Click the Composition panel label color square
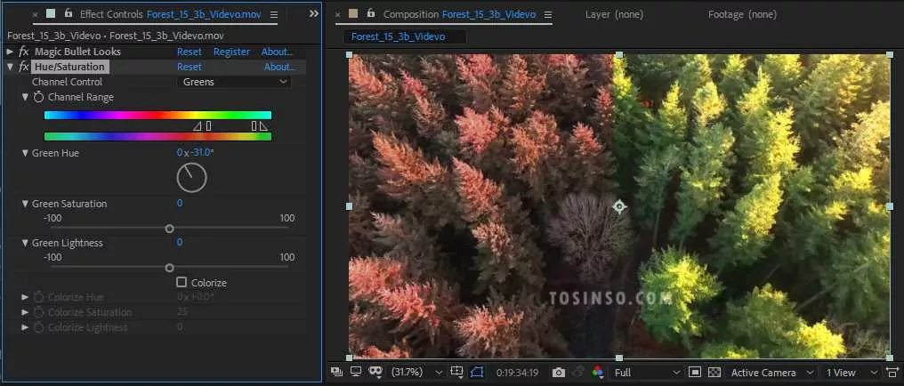Image resolution: width=904 pixels, height=386 pixels. [353, 13]
